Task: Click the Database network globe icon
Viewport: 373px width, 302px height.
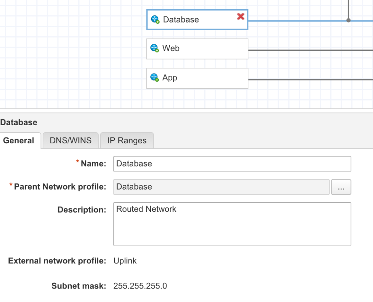Action: coord(155,20)
